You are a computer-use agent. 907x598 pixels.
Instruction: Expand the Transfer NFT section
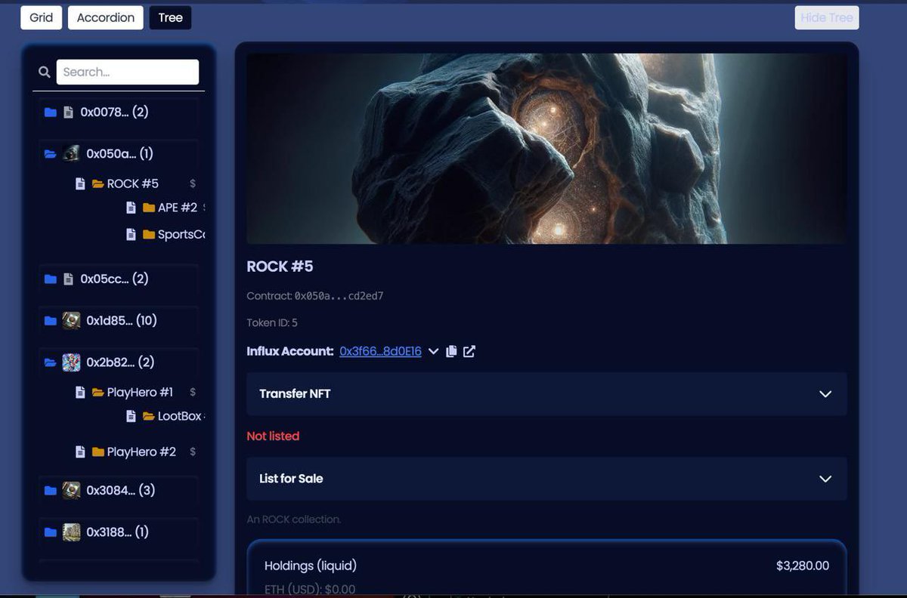click(x=546, y=393)
